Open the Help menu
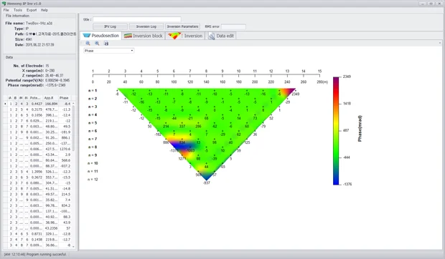 [x=44, y=10]
